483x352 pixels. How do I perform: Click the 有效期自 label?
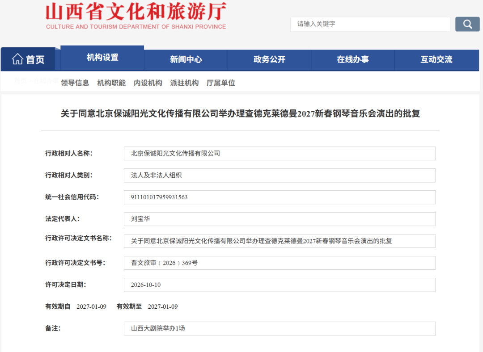(x=58, y=306)
